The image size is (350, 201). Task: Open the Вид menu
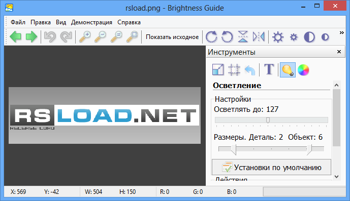[x=61, y=22]
